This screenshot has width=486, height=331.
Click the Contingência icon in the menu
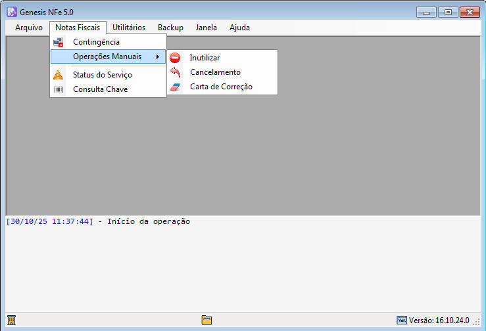tap(59, 42)
